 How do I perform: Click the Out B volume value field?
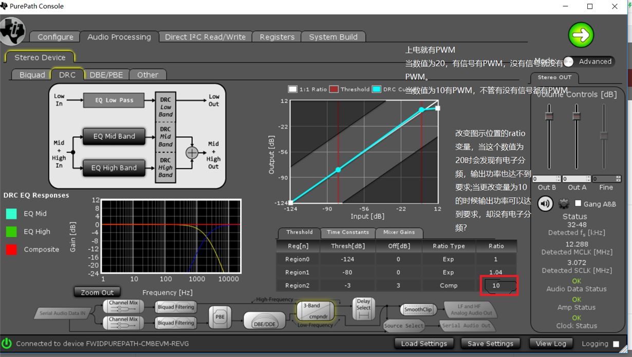click(544, 179)
